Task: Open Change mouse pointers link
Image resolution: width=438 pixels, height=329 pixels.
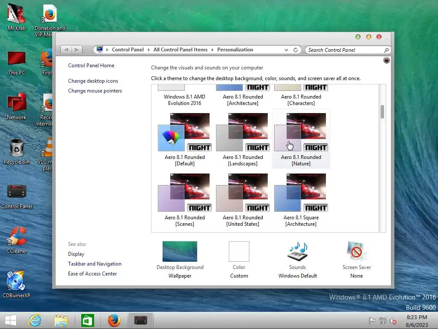Action: (95, 91)
